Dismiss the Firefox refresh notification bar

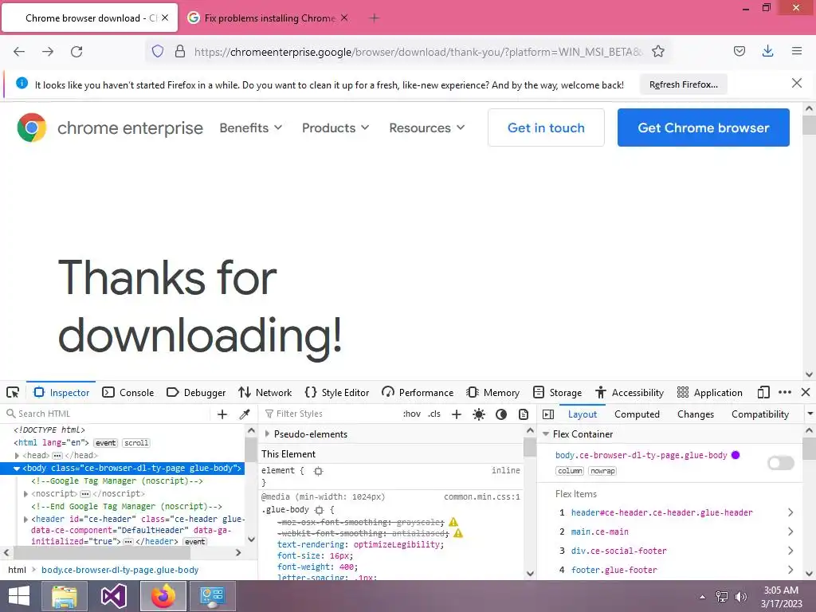(796, 83)
